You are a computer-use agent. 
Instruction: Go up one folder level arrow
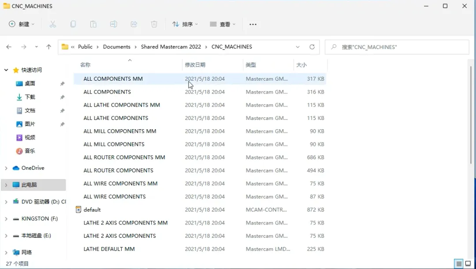coord(48,47)
